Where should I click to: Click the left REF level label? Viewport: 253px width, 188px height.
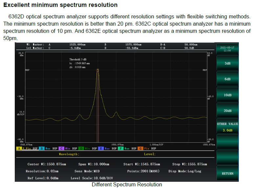(x=27, y=70)
